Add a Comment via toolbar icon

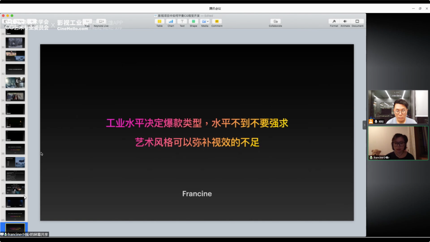[217, 21]
